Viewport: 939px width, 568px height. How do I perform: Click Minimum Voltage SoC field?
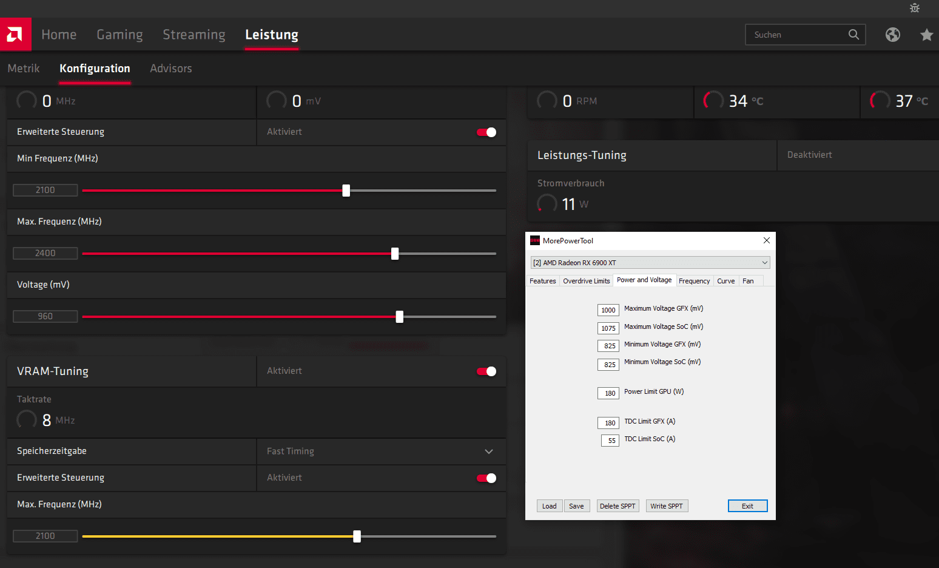608,365
